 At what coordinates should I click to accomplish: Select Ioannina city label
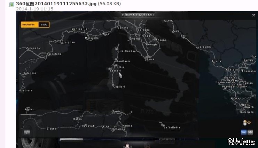coord(230,78)
